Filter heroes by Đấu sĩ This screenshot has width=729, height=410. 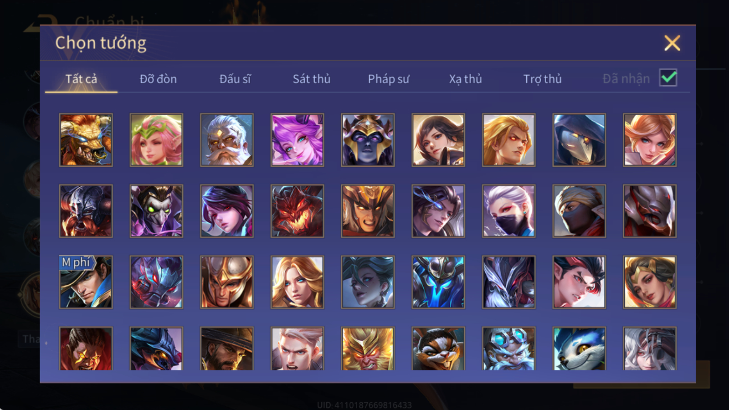[x=235, y=79]
